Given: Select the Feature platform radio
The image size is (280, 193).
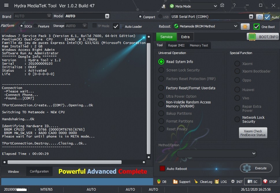Looking at the screenshot, I should click(35, 26).
